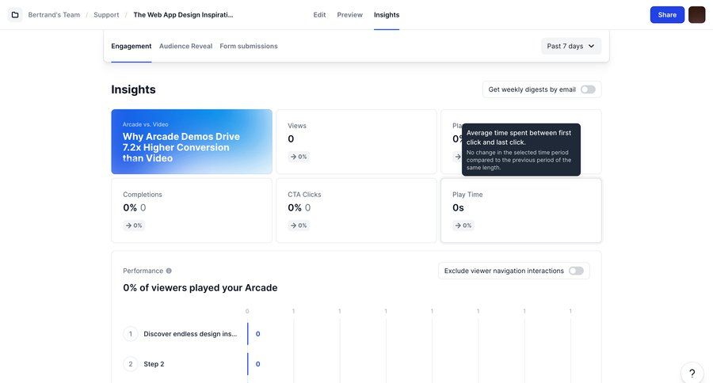This screenshot has height=383, width=713.
Task: Click the Insights page heading
Action: 133,89
